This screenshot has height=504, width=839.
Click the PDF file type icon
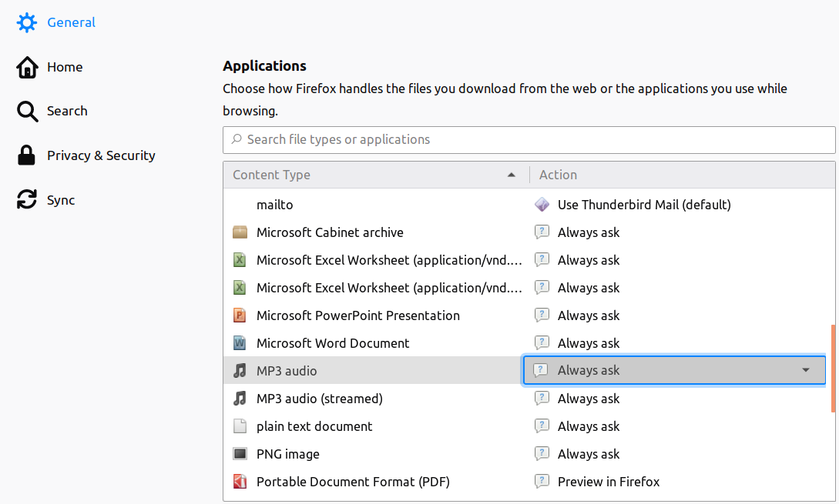tap(240, 482)
